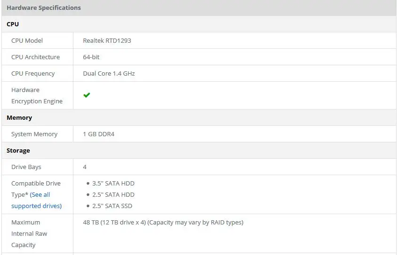Click the Maximum Internal Raw Capacity label

[x=29, y=234]
